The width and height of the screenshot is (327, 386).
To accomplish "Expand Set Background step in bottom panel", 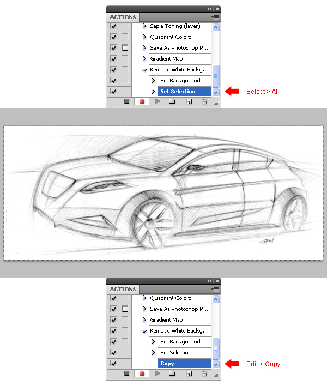I will (x=153, y=342).
